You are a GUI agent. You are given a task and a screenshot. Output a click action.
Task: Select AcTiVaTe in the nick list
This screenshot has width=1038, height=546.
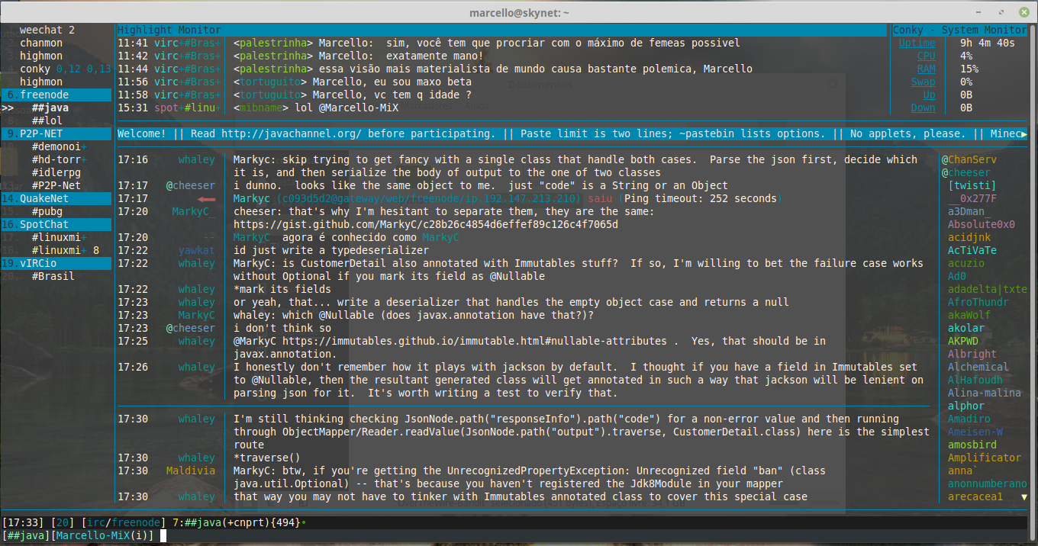972,250
